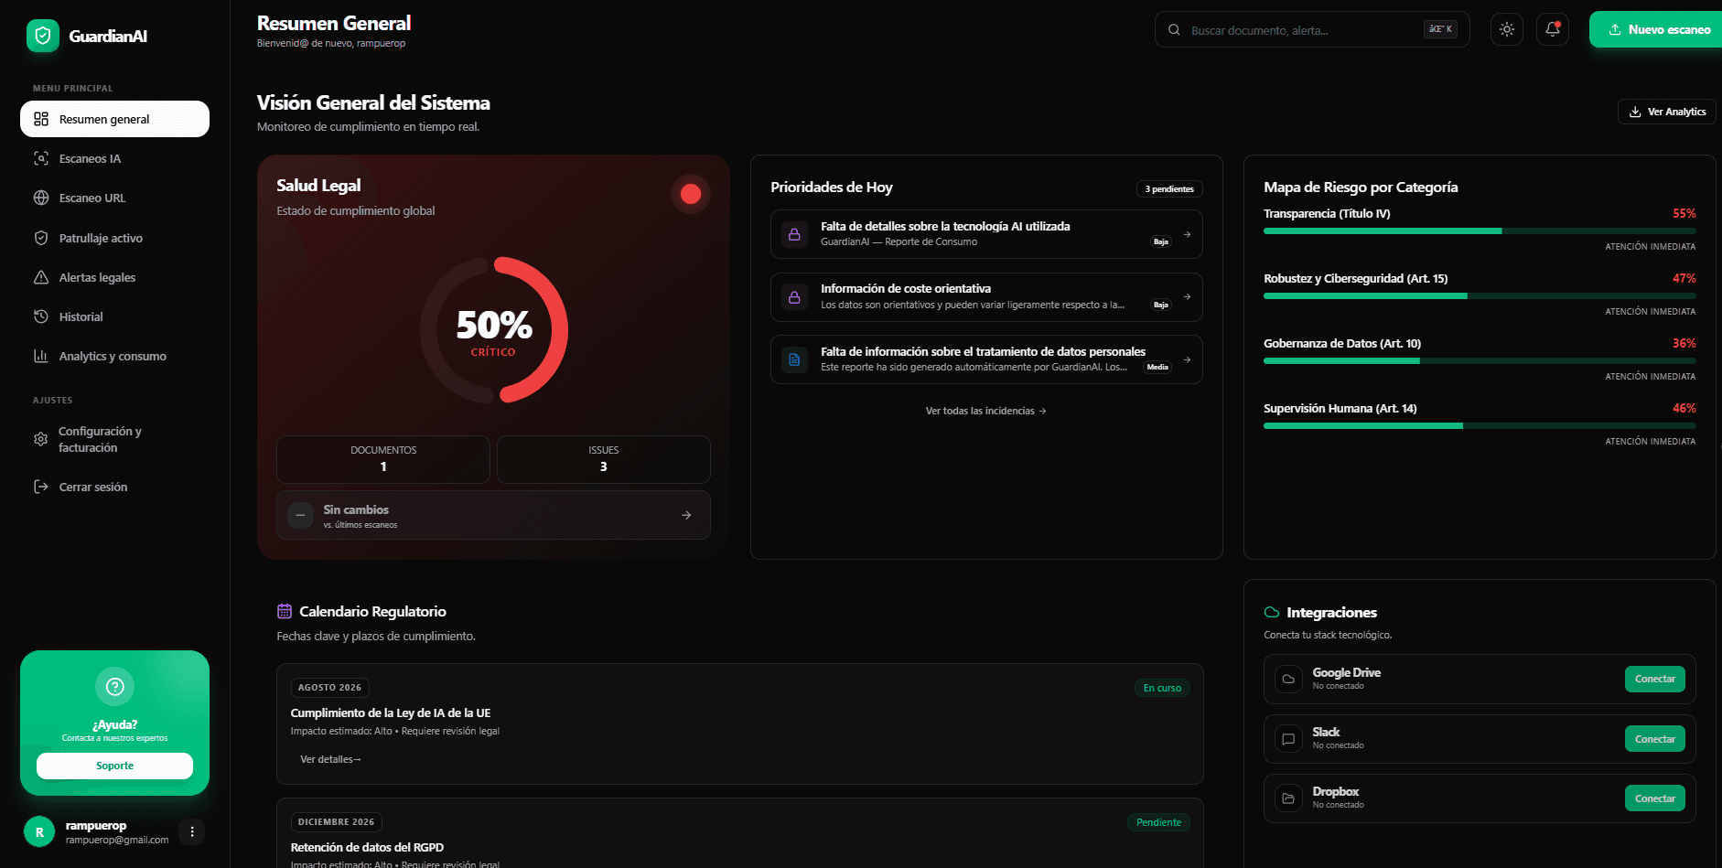1722x868 pixels.
Task: Open Escaneo URL from the menu
Action: [91, 198]
